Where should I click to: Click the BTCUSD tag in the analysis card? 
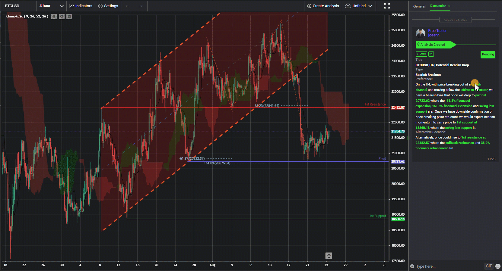point(421,54)
